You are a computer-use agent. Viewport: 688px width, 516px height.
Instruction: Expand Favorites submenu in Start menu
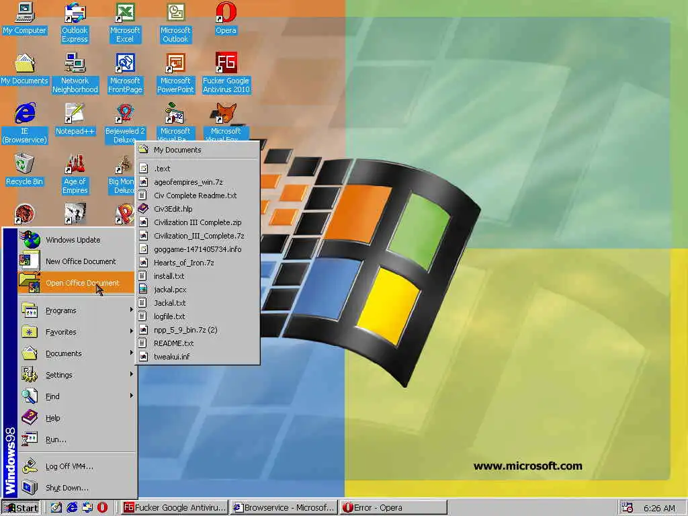[x=77, y=332]
